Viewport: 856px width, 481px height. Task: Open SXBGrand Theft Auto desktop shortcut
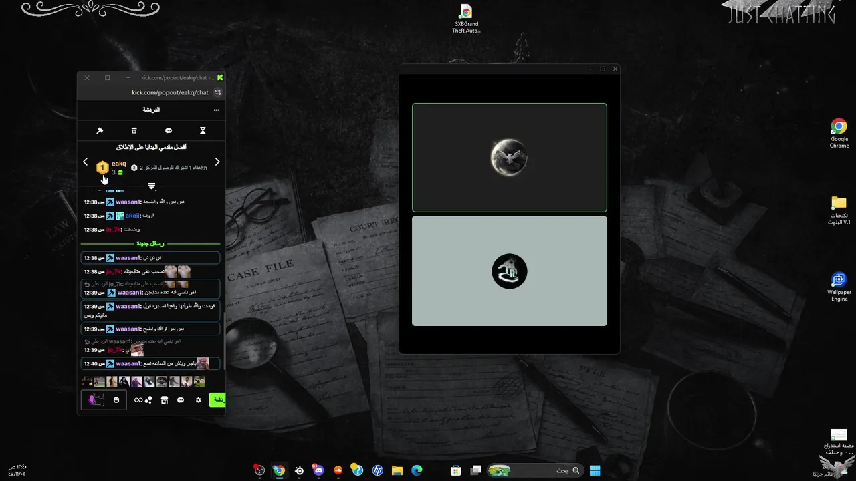(x=467, y=19)
